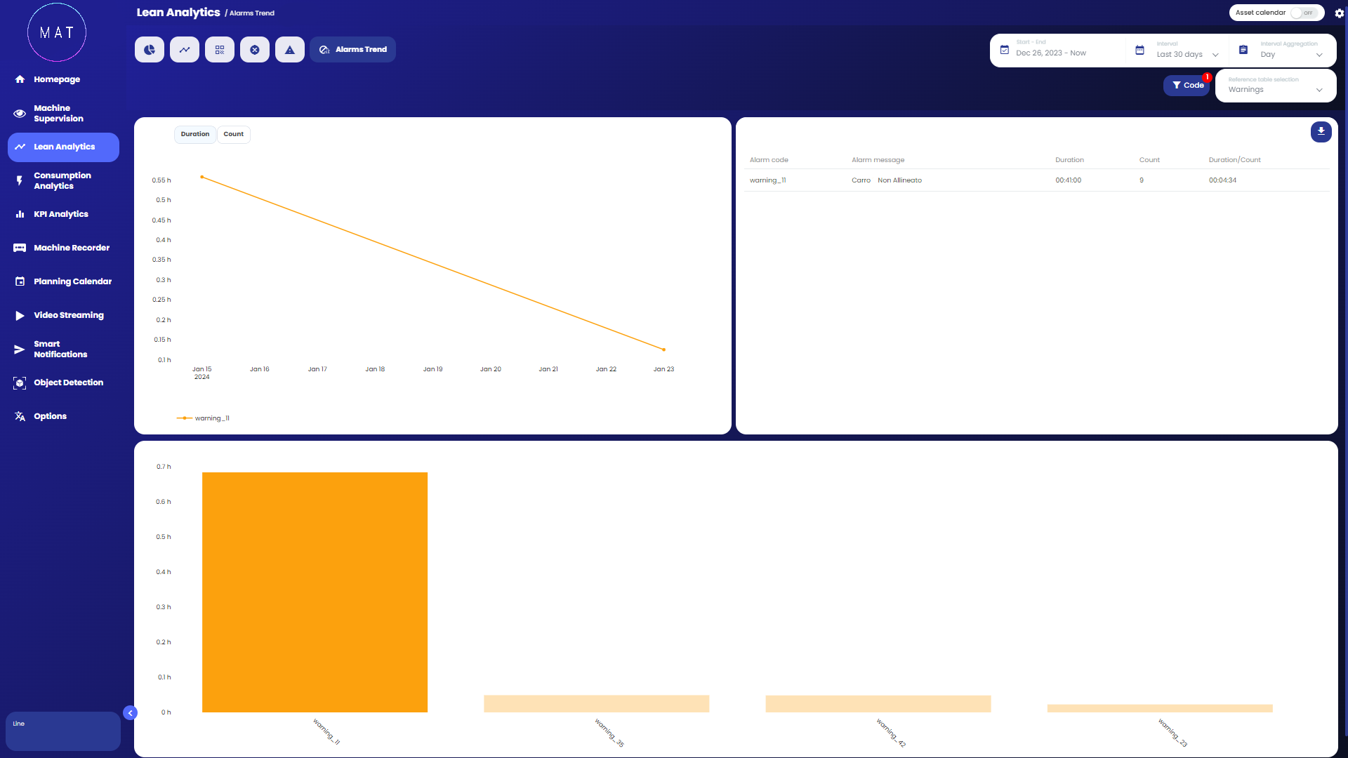This screenshot has width=1348, height=758.
Task: Open the grid dashboard view icon
Action: tap(220, 50)
